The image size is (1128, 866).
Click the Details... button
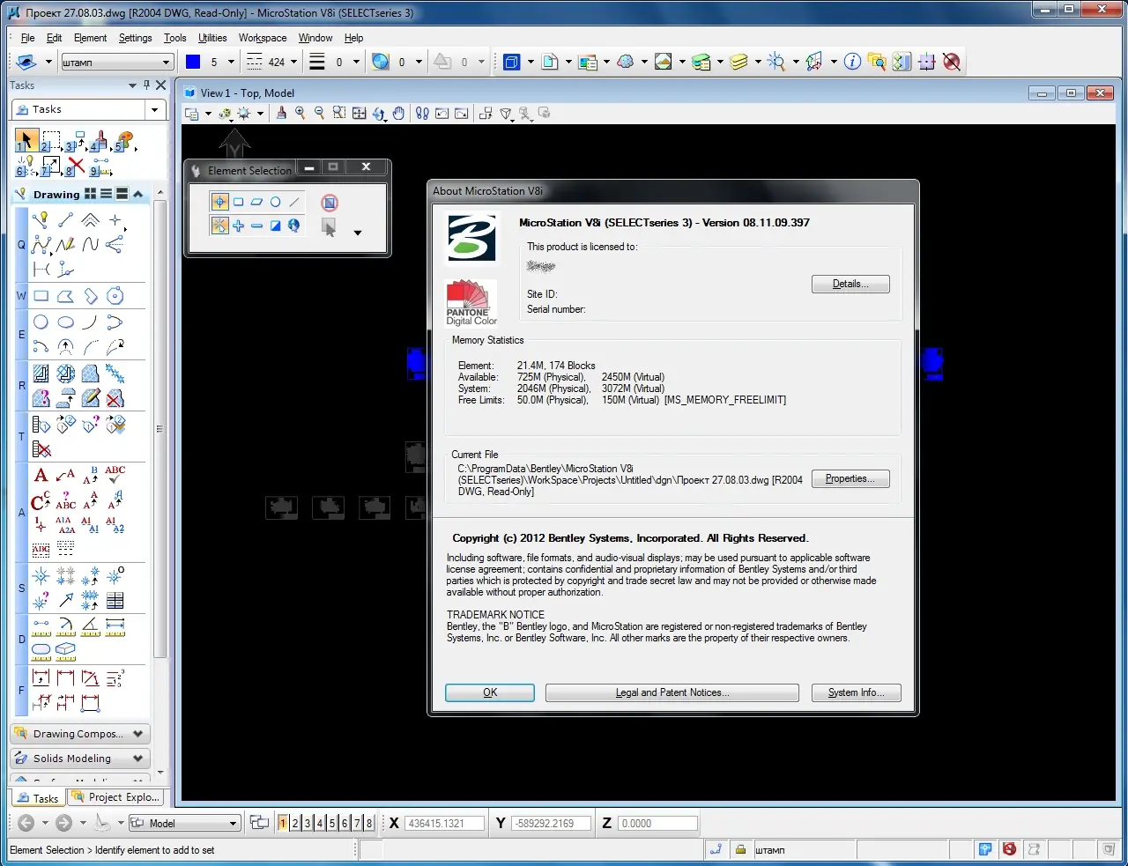point(850,284)
